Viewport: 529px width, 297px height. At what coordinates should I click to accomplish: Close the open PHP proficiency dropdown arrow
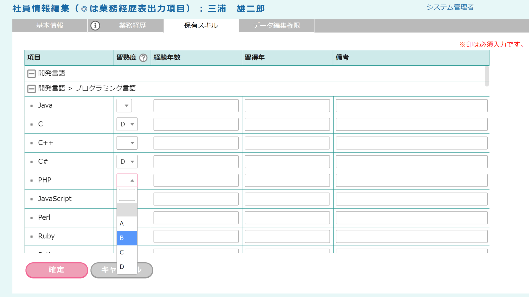tap(132, 180)
